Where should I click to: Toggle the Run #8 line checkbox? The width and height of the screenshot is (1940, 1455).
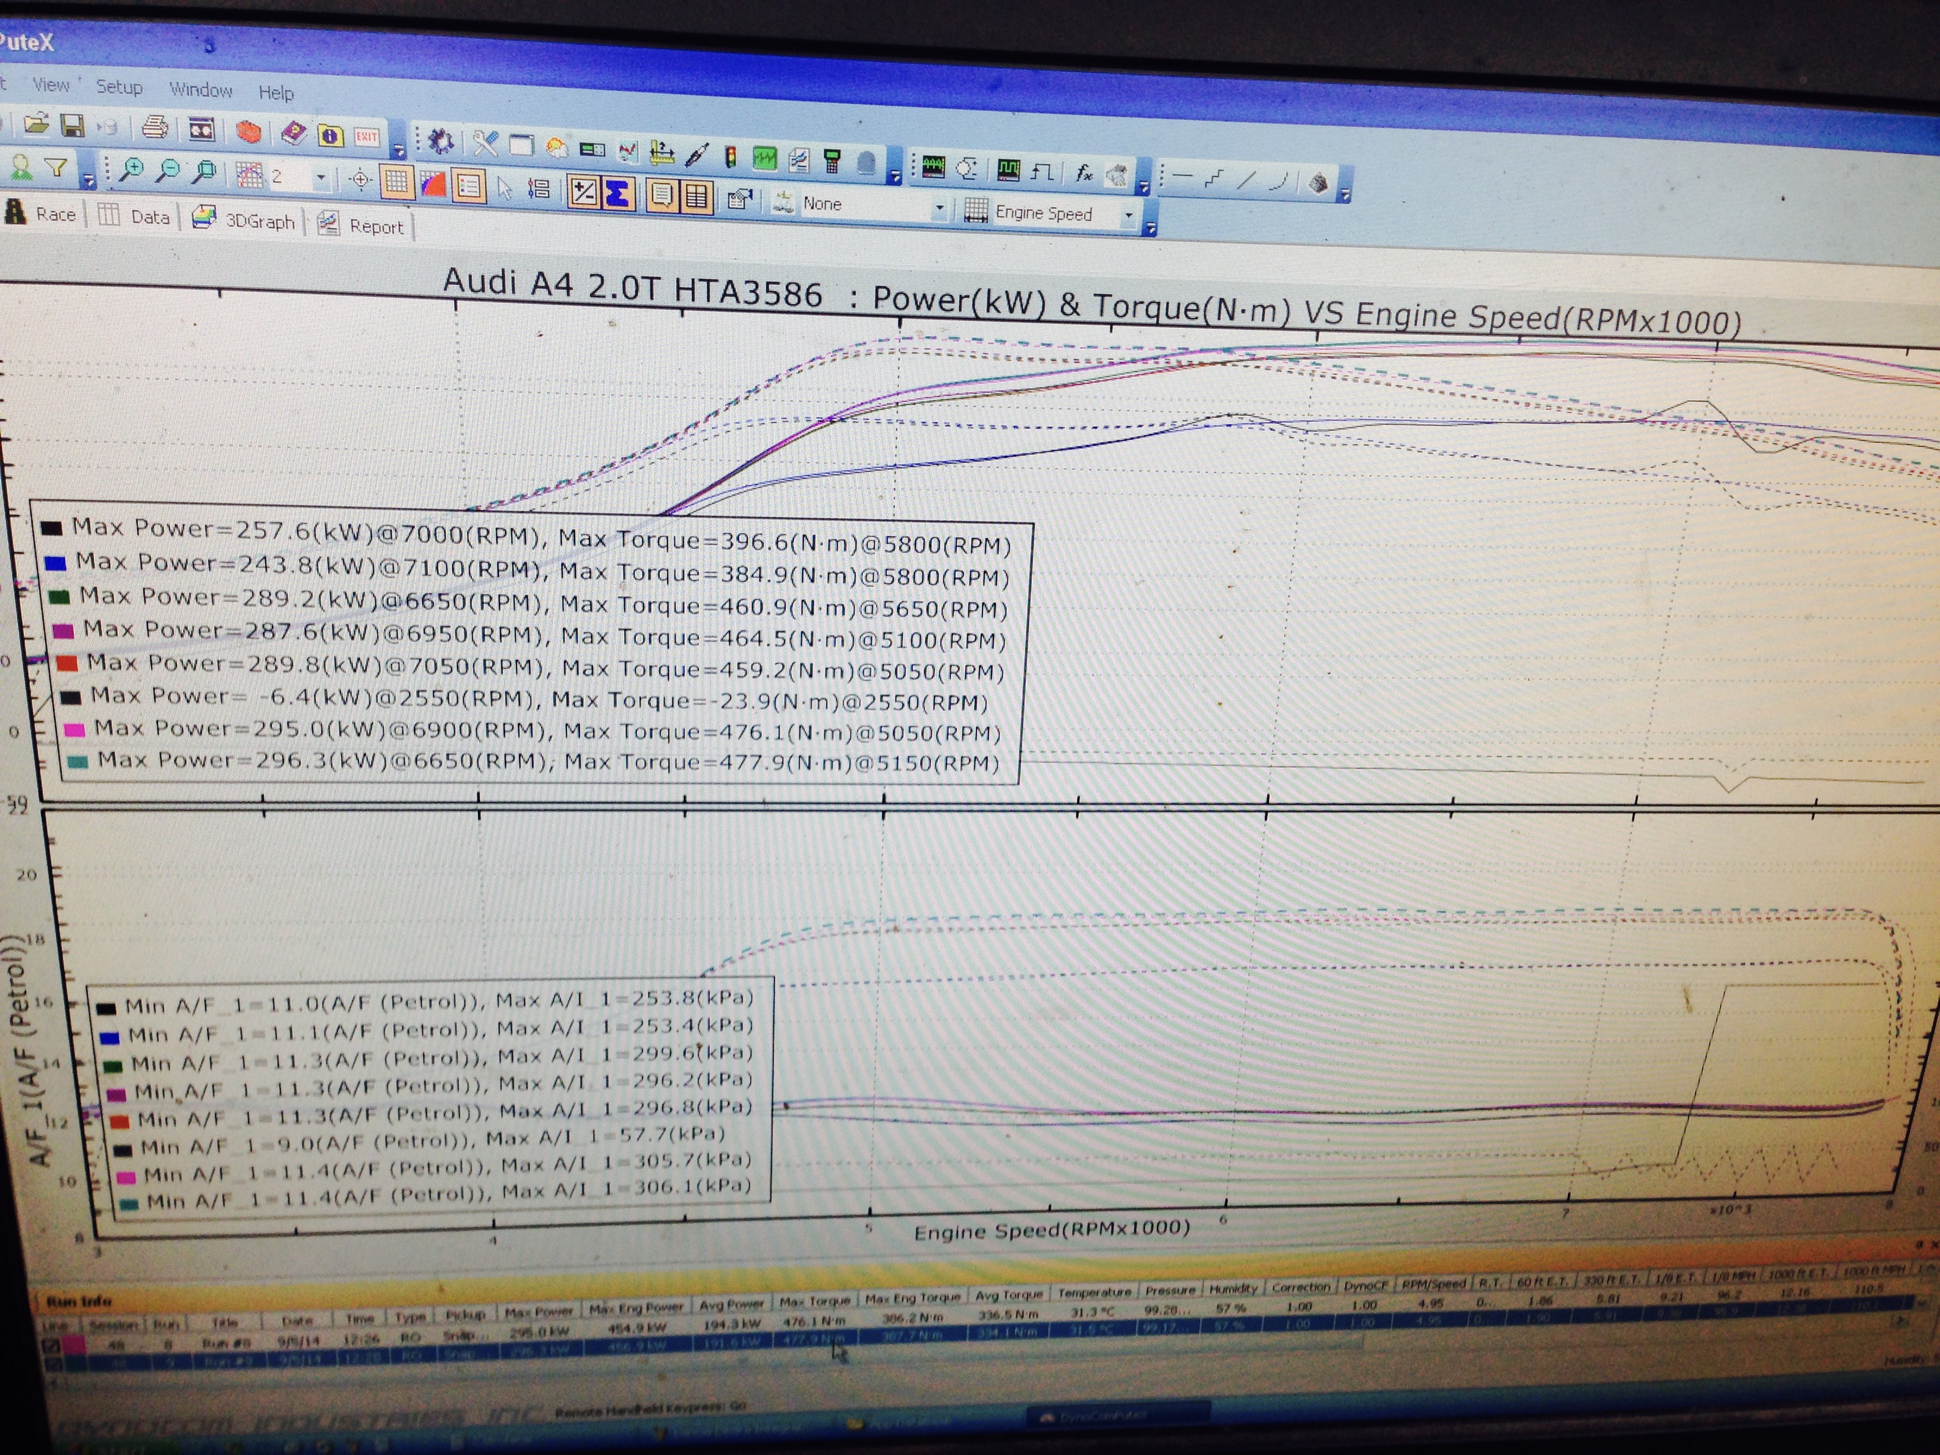tap(51, 1344)
